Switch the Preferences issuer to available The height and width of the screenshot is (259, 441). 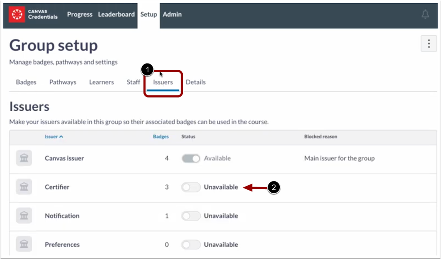coord(191,244)
